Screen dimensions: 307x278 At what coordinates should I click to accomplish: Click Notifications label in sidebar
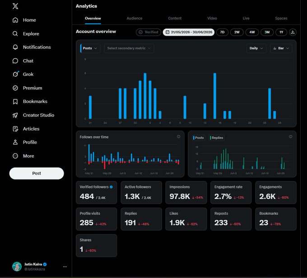tap(37, 47)
